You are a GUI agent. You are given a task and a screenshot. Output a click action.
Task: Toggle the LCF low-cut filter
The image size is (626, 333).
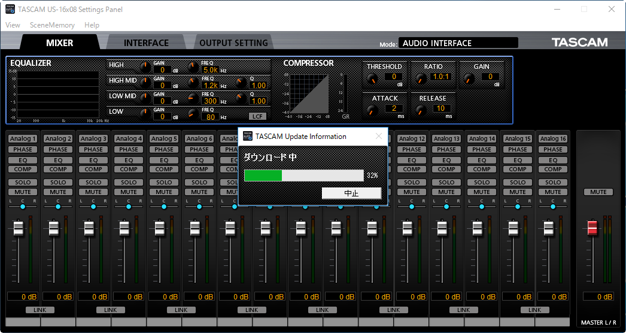coord(257,116)
